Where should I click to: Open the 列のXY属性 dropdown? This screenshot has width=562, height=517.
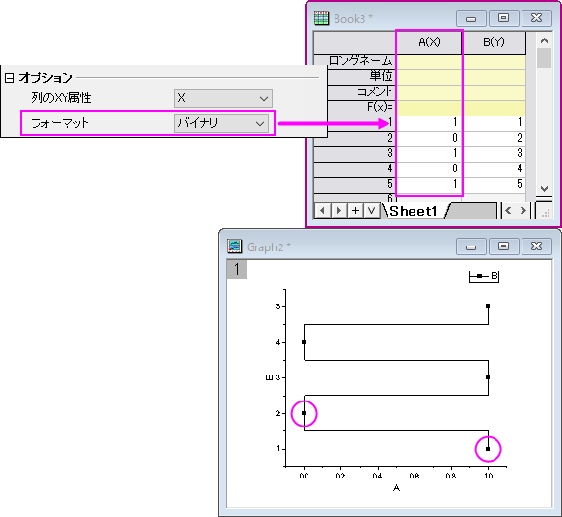click(224, 98)
